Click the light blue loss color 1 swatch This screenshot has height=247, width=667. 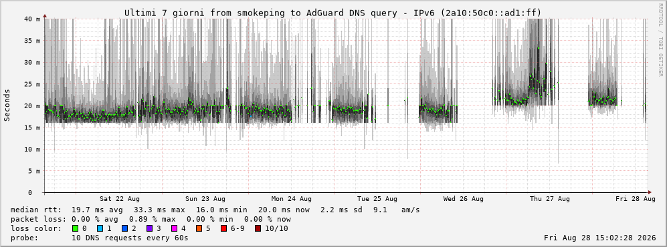[100, 228]
